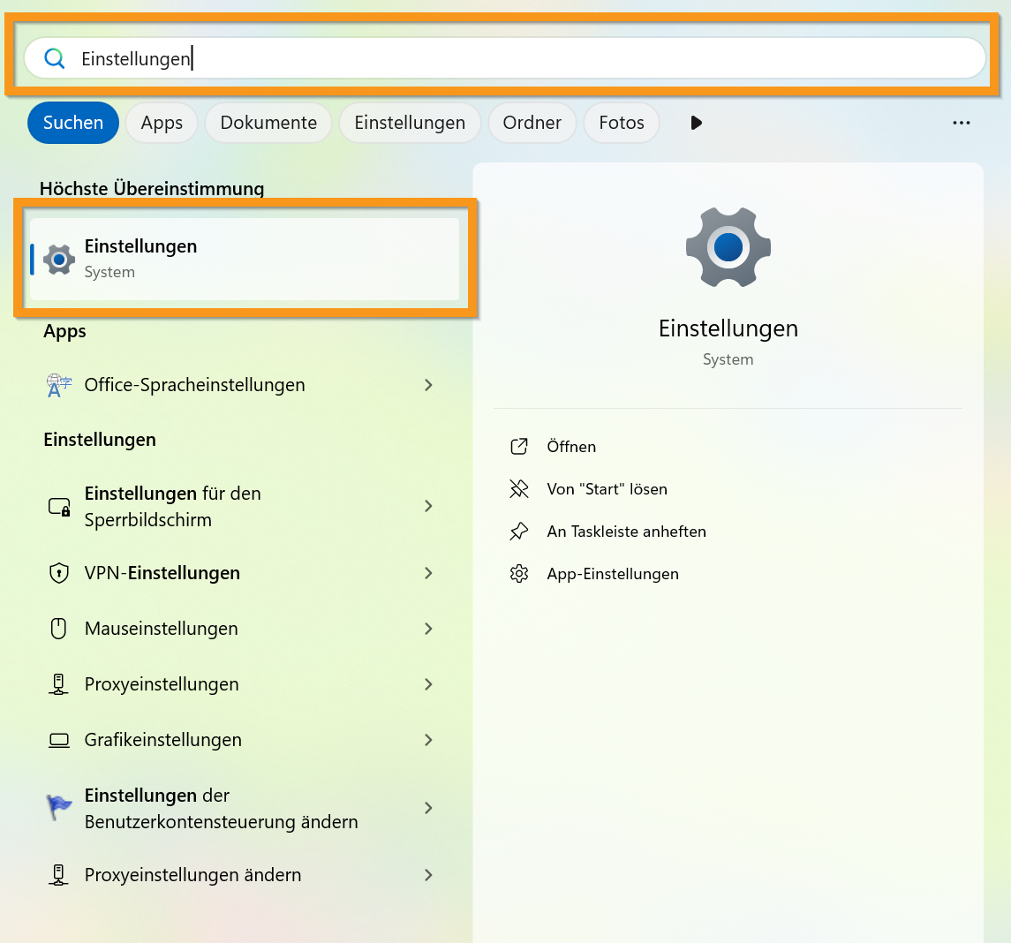The width and height of the screenshot is (1011, 943).
Task: Switch to the Apps filter tab
Action: 162,123
